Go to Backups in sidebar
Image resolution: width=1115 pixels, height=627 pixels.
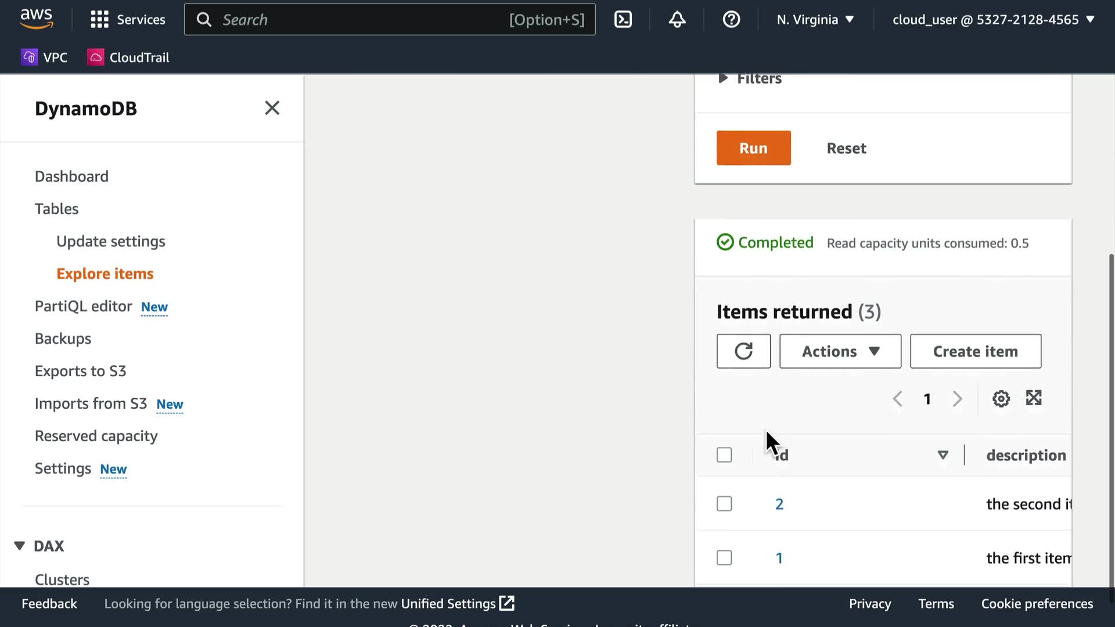coord(63,338)
